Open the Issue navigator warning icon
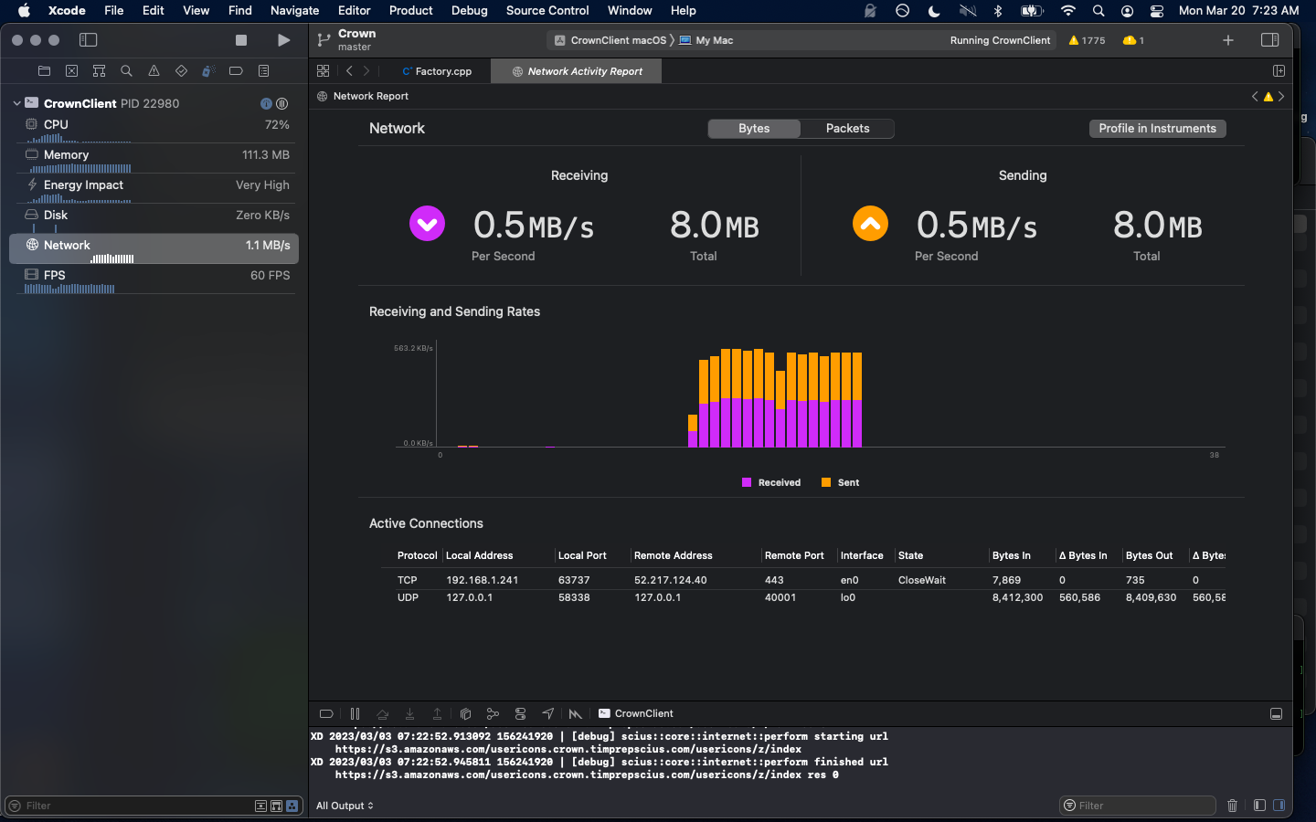This screenshot has width=1316, height=822. tap(154, 71)
